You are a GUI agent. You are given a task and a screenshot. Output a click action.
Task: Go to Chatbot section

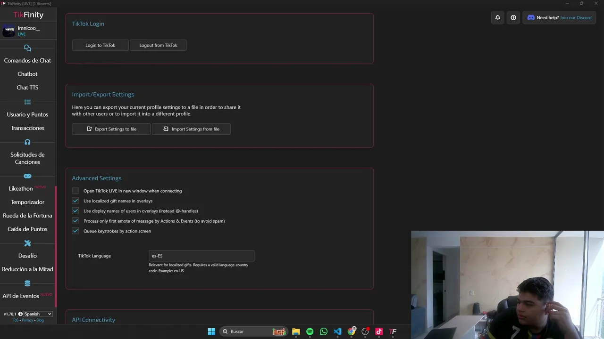pyautogui.click(x=27, y=74)
